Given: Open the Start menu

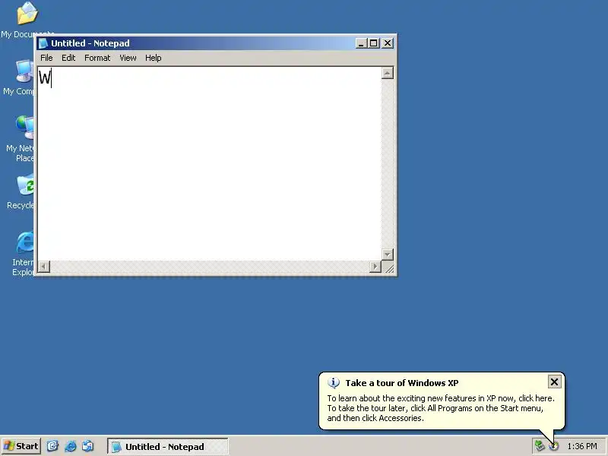Looking at the screenshot, I should (x=21, y=446).
